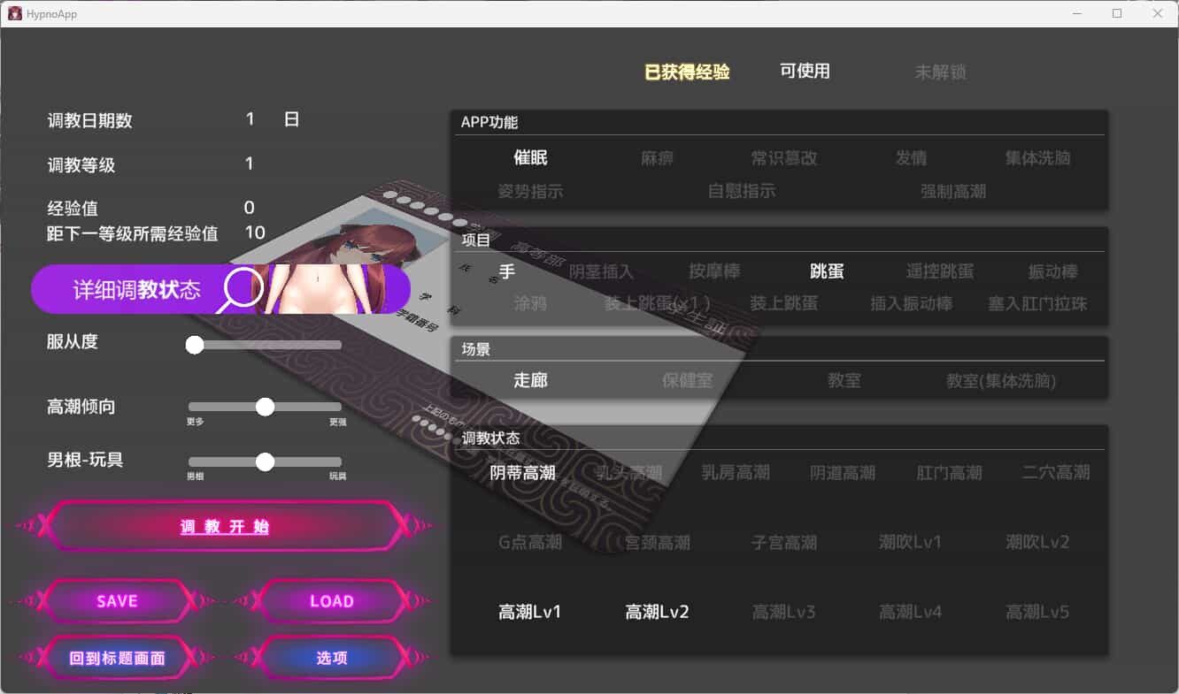Click the HypnoApp icon in the title bar
Image resolution: width=1179 pixels, height=694 pixels.
[x=15, y=13]
